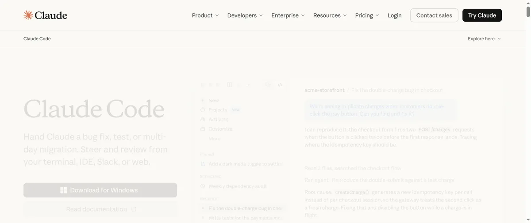
Task: Open the Read documentation link
Action: 100,209
